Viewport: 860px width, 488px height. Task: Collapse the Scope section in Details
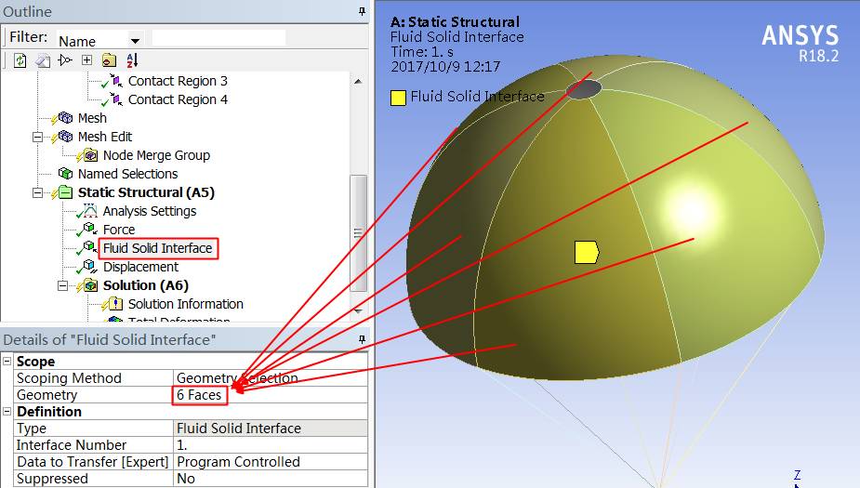point(7,362)
